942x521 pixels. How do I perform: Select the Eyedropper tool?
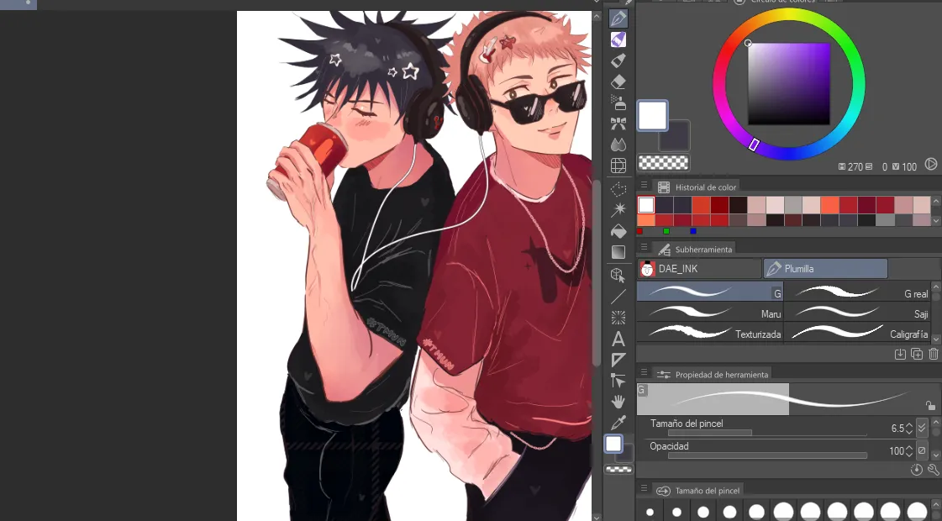[618, 423]
